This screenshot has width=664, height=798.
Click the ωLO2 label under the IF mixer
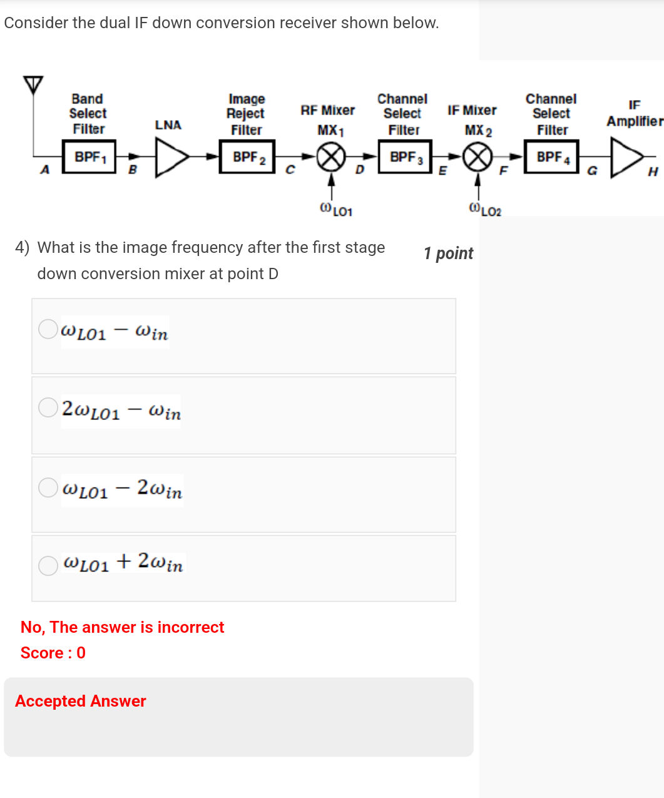point(485,210)
